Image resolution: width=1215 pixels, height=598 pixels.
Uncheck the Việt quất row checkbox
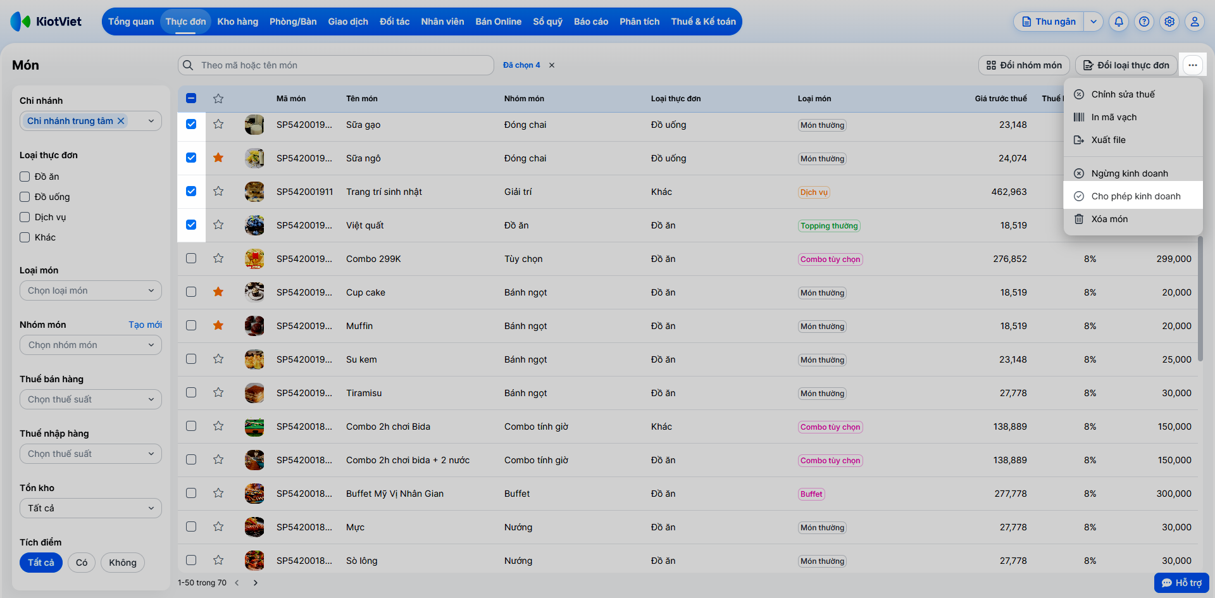[191, 225]
